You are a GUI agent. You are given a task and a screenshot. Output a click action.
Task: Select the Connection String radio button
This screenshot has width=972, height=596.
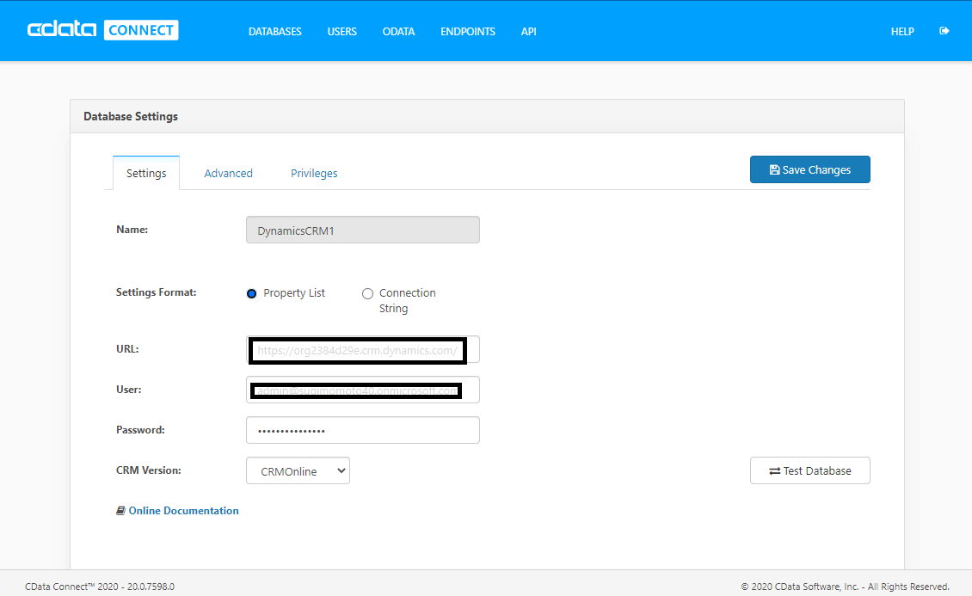(x=367, y=293)
